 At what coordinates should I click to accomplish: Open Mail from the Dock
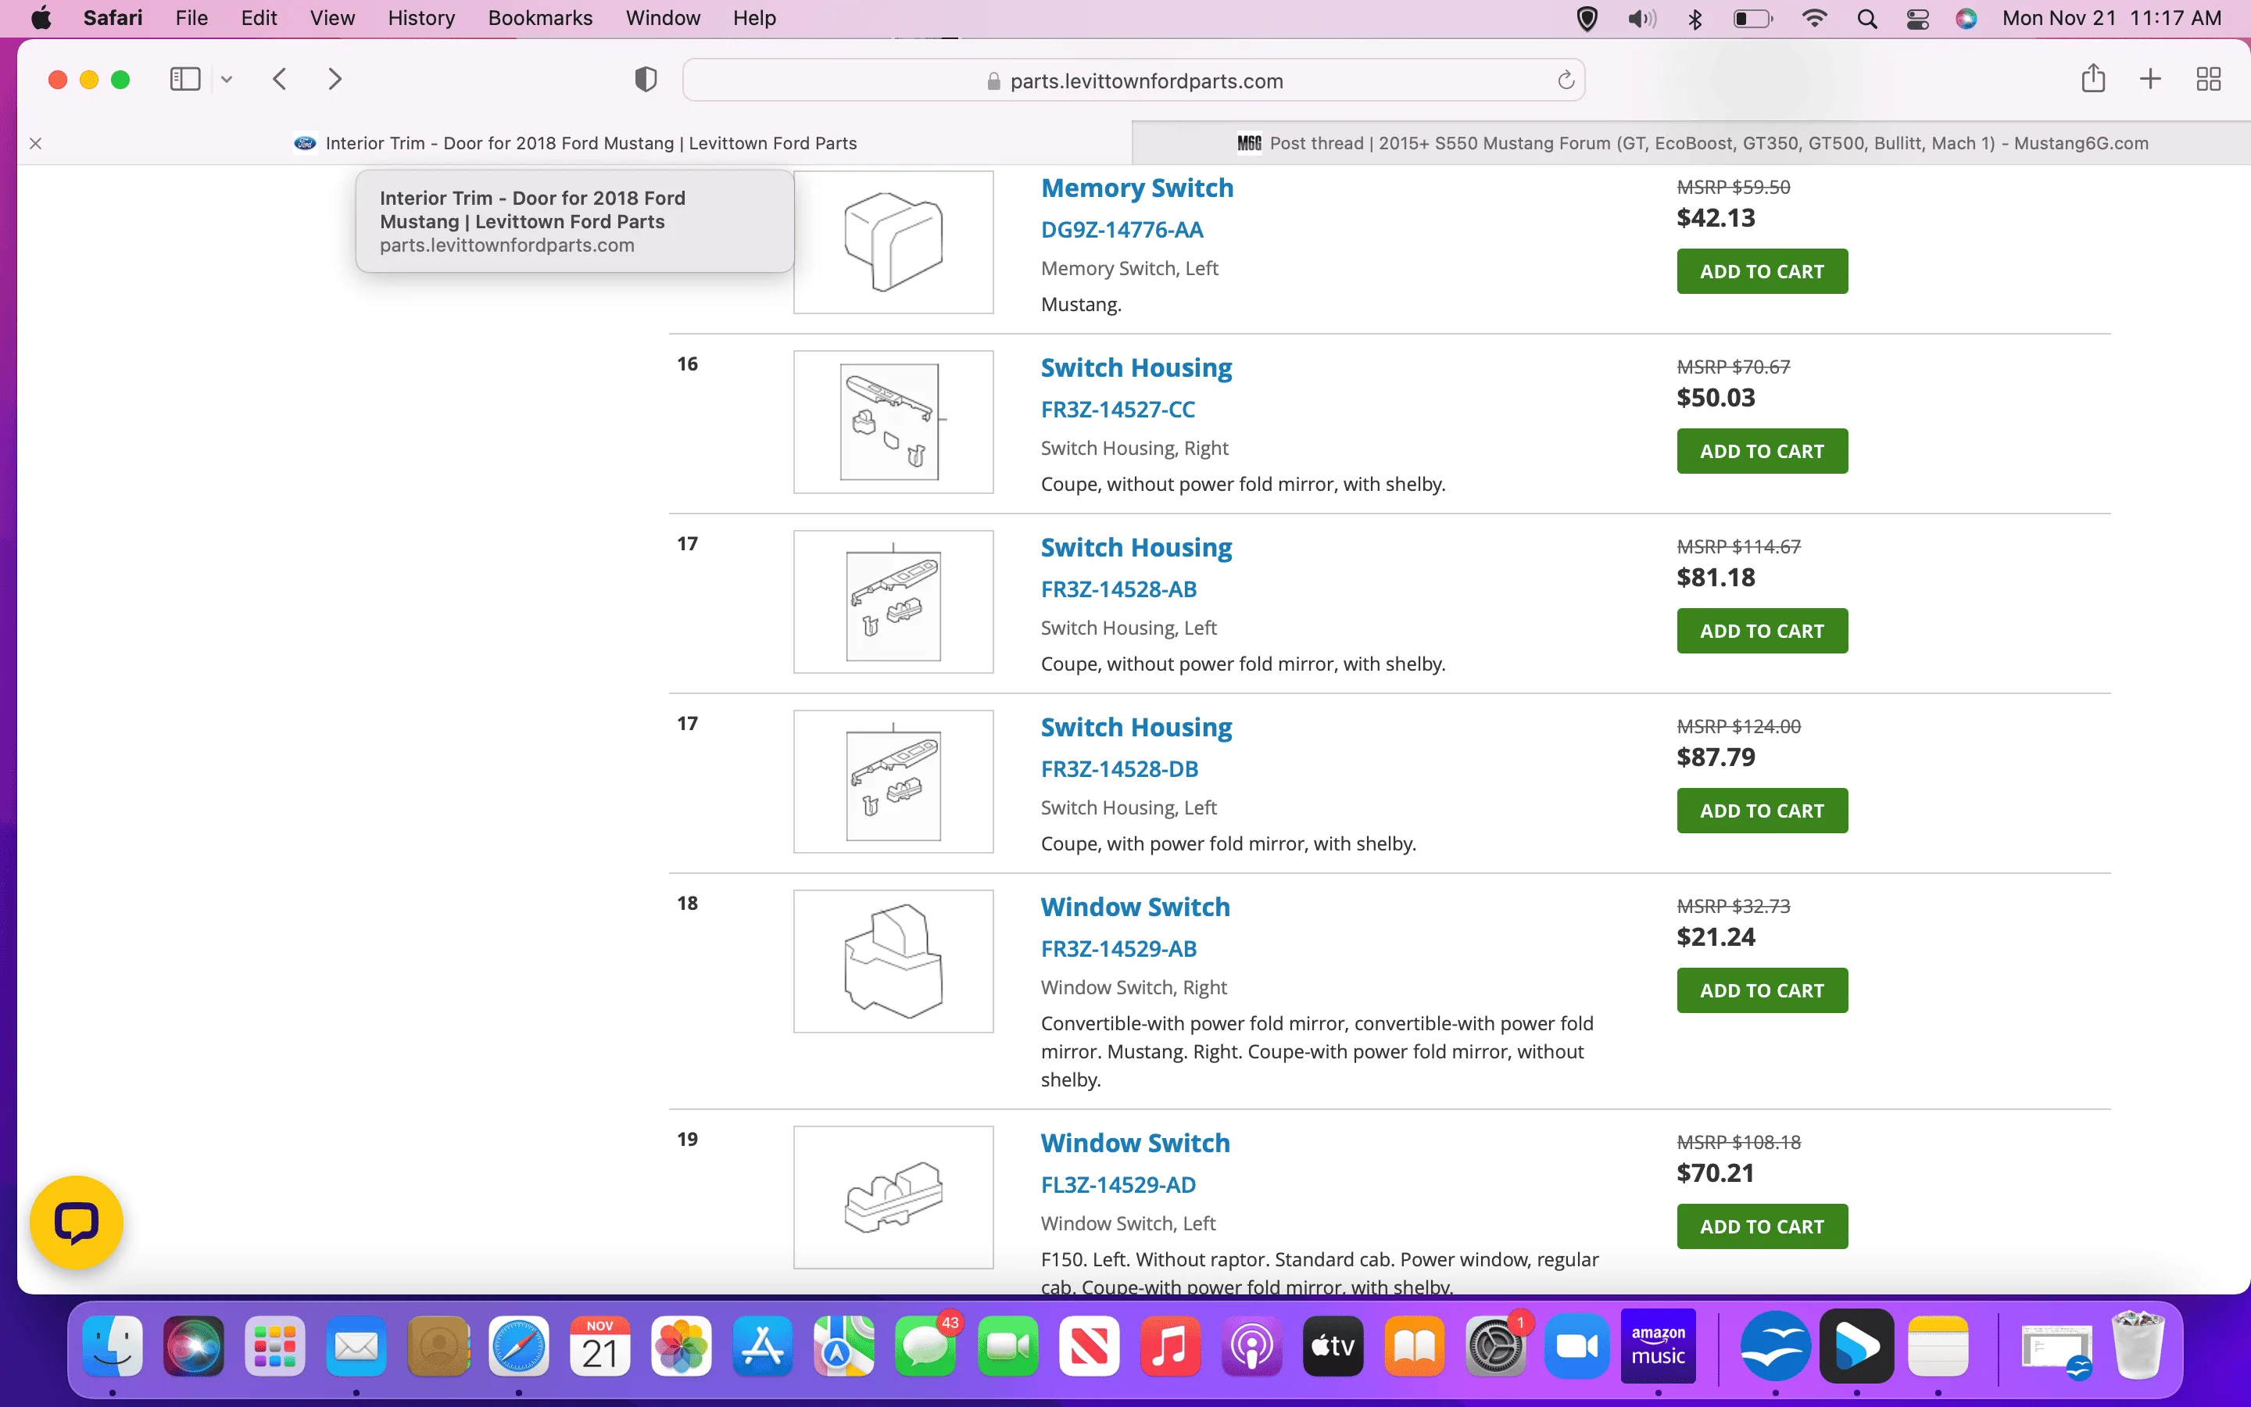[x=356, y=1345]
